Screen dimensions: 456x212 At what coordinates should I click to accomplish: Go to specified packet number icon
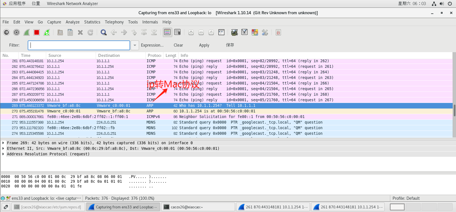click(x=134, y=32)
